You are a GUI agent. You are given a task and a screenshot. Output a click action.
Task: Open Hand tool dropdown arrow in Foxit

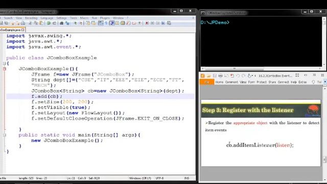click(x=252, y=76)
